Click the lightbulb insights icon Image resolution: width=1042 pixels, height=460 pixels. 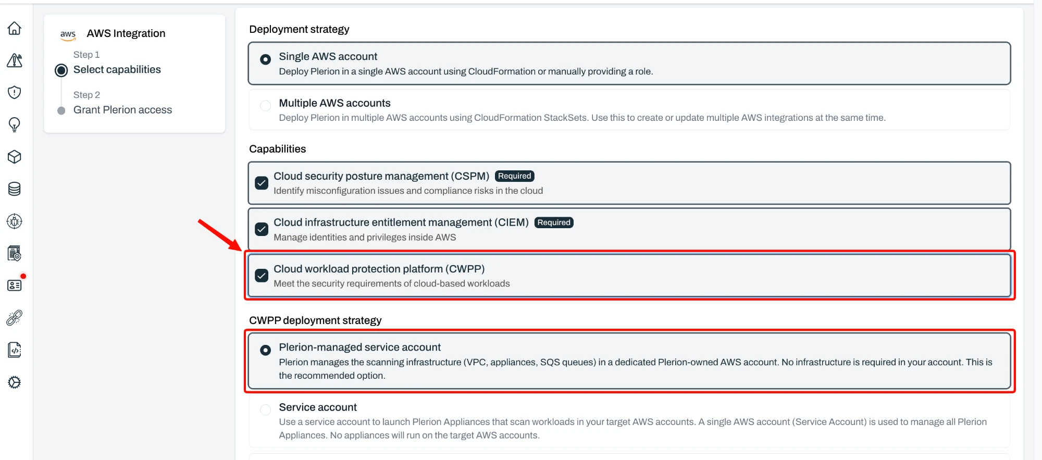[x=15, y=125]
